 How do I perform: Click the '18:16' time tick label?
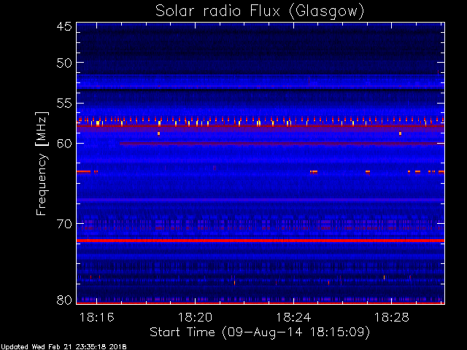pos(97,317)
